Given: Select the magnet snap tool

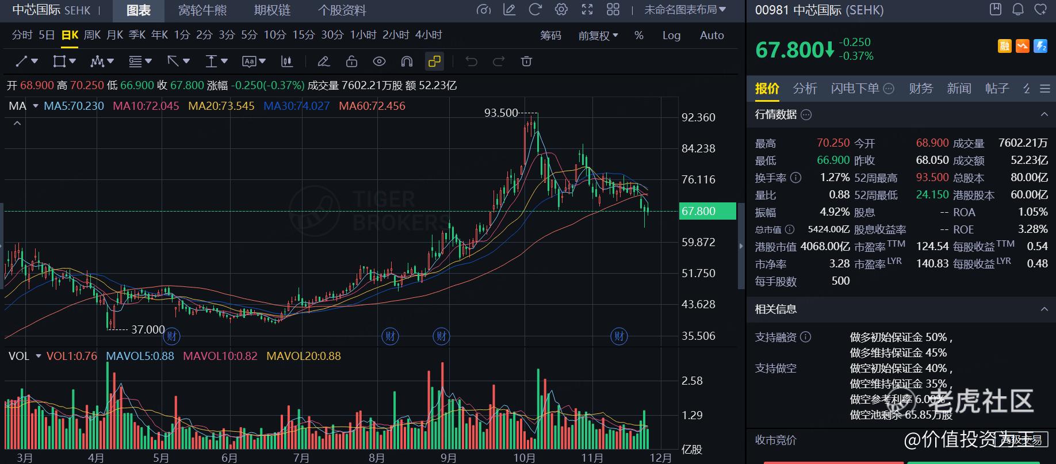Looking at the screenshot, I should (x=407, y=62).
